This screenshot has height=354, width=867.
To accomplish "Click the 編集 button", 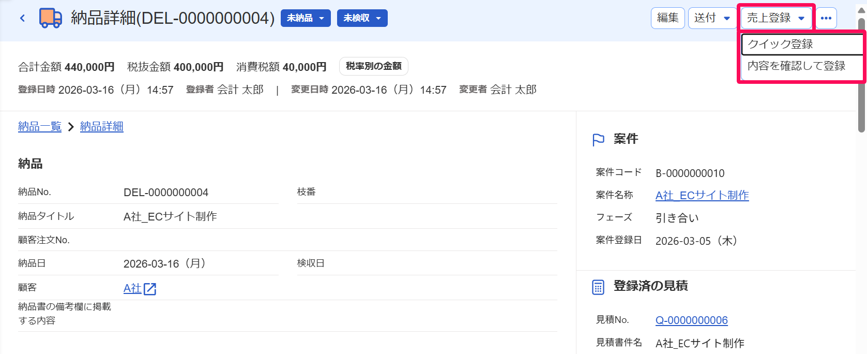I will tap(668, 18).
